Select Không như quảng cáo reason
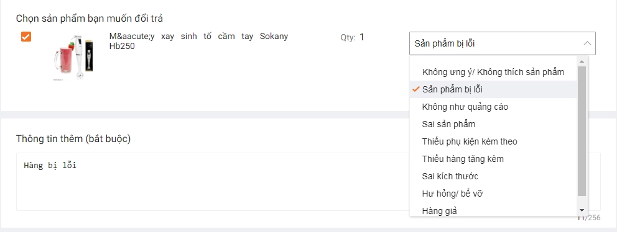 click(493, 107)
